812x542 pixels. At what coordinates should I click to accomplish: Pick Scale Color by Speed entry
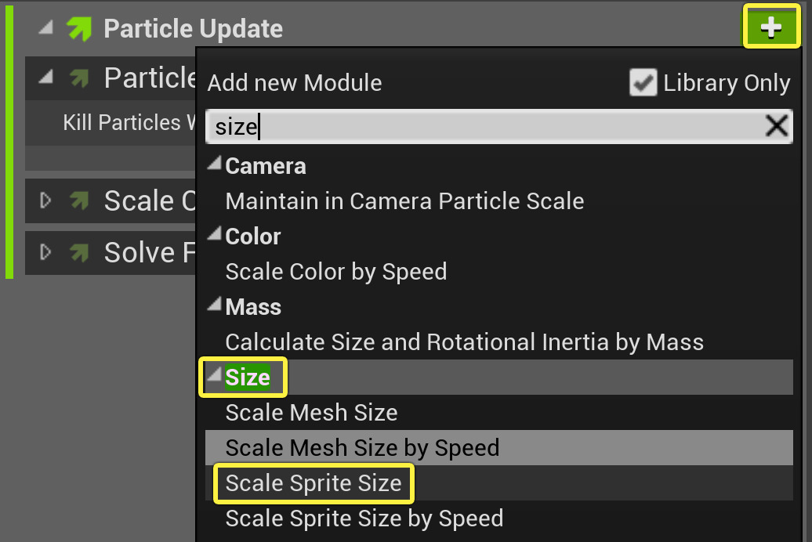tap(336, 272)
